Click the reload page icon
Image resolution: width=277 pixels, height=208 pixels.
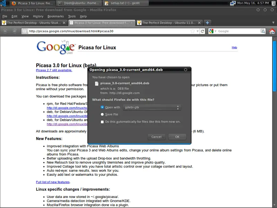tap(203, 31)
